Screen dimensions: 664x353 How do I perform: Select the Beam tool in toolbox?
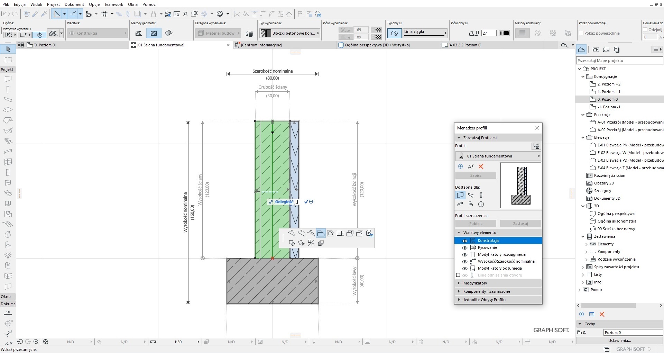[8, 100]
